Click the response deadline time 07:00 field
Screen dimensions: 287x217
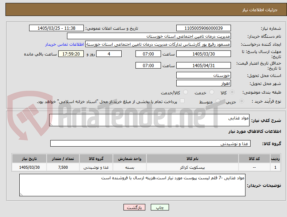click(148, 54)
